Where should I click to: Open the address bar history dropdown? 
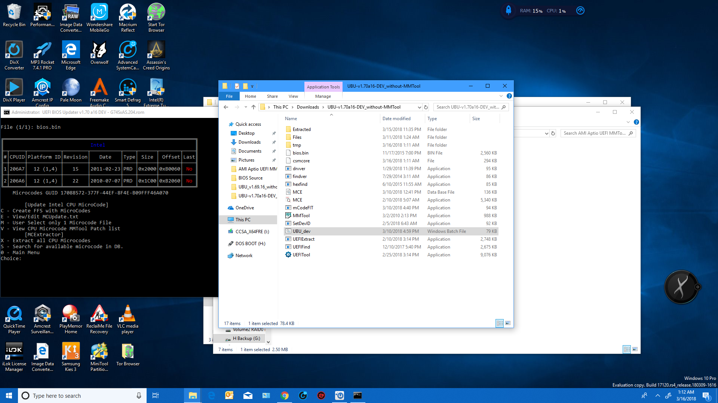(419, 107)
